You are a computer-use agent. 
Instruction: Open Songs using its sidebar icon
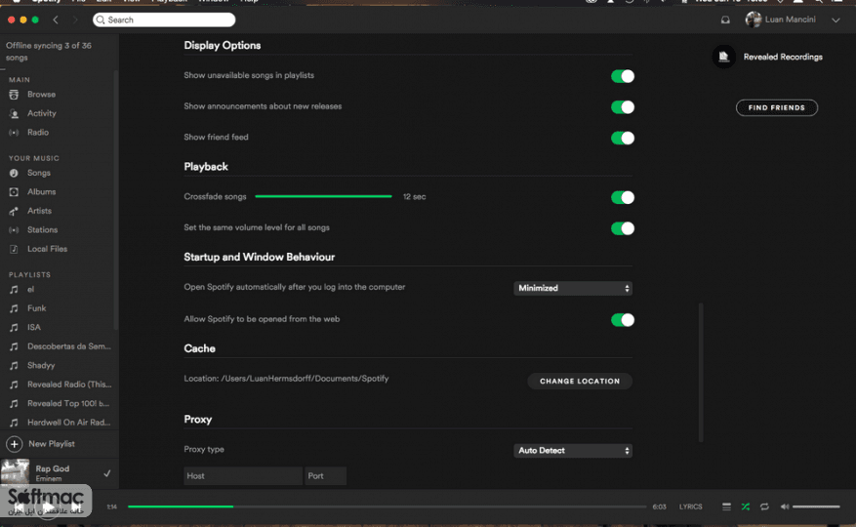click(15, 173)
